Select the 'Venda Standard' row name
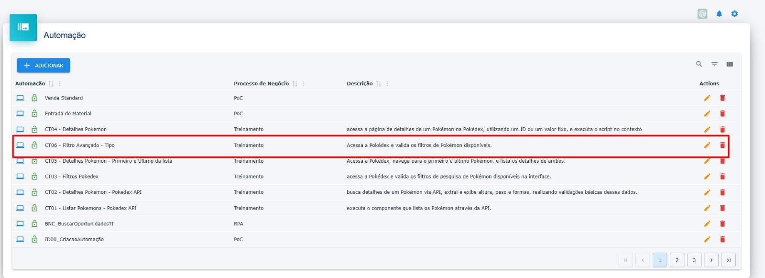This screenshot has height=278, width=765. tap(64, 98)
